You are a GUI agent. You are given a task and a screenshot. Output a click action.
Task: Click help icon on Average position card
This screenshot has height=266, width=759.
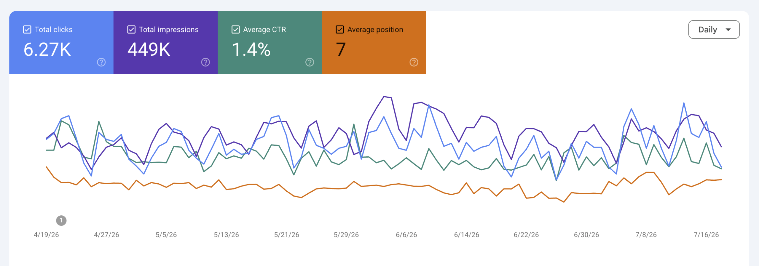point(414,62)
